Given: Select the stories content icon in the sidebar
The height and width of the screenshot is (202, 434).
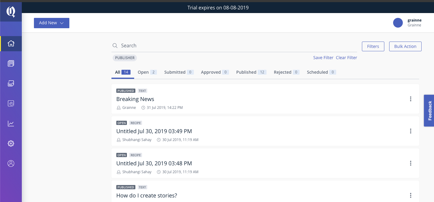Looking at the screenshot, I should 11,63.
